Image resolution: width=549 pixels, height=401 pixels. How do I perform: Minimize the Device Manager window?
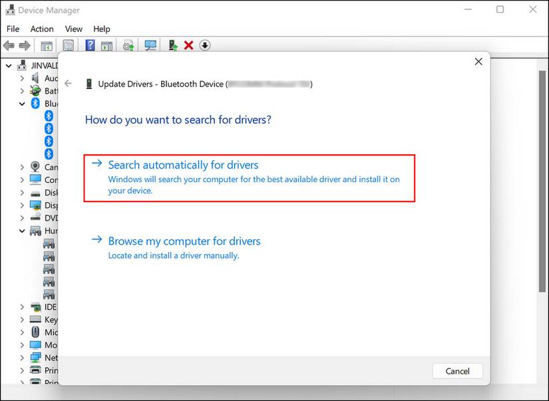[468, 9]
